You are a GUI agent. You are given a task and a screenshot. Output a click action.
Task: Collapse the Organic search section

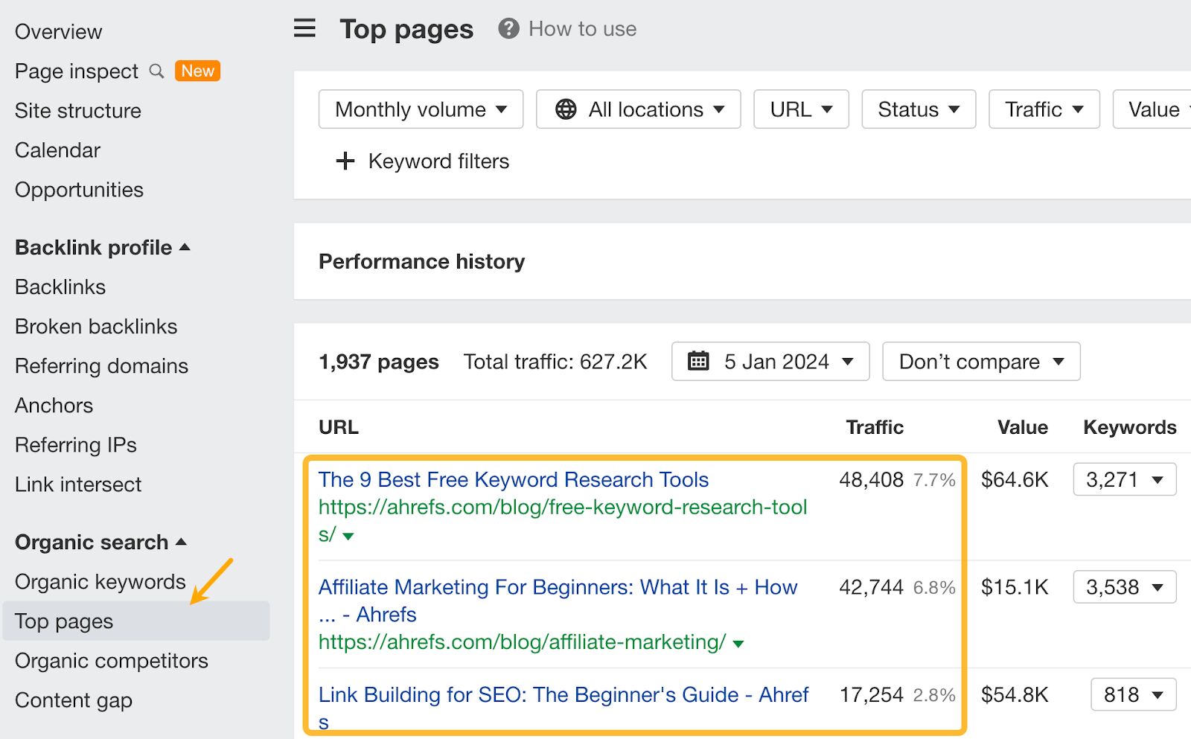tap(180, 542)
